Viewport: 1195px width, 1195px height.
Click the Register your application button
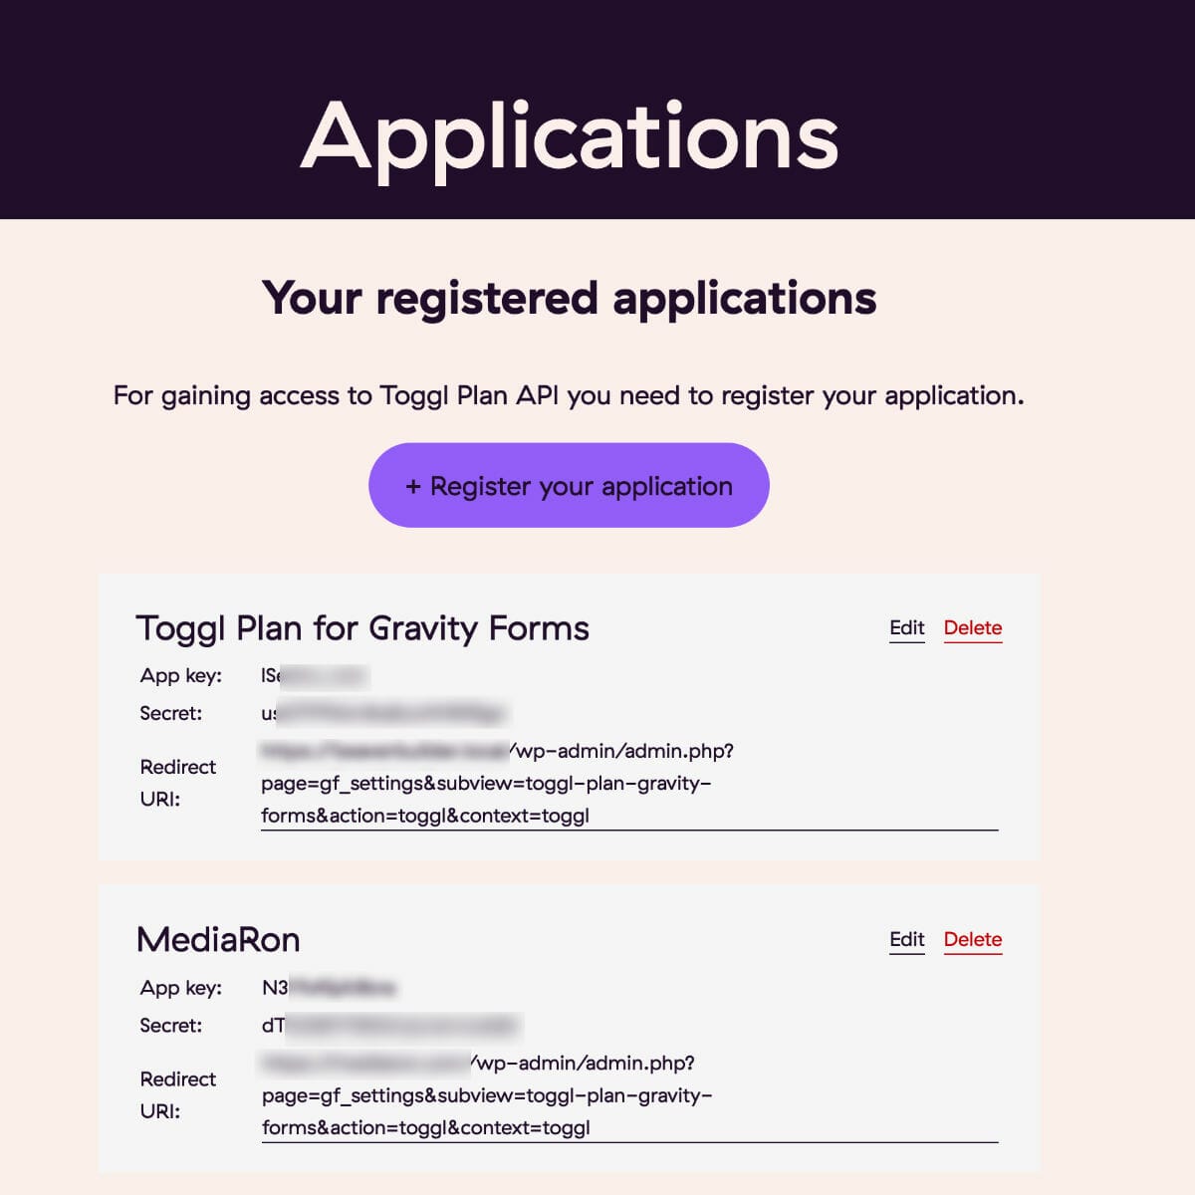[x=569, y=486]
